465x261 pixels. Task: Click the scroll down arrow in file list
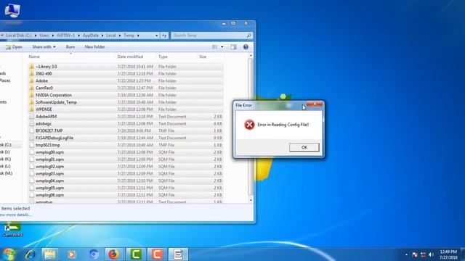coord(251,200)
